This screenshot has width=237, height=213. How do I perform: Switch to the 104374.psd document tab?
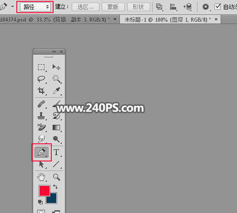55,19
